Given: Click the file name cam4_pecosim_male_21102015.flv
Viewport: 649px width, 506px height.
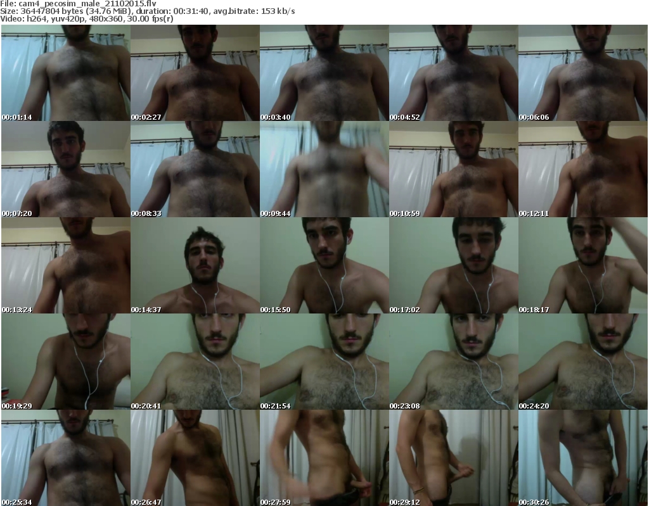Looking at the screenshot, I should pos(87,4).
